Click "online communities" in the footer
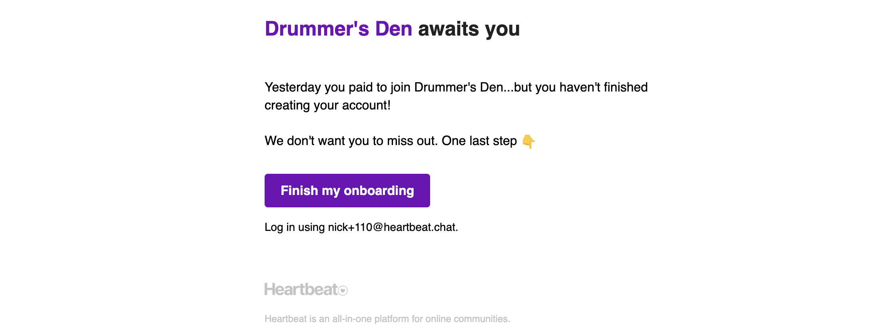 click(x=467, y=319)
